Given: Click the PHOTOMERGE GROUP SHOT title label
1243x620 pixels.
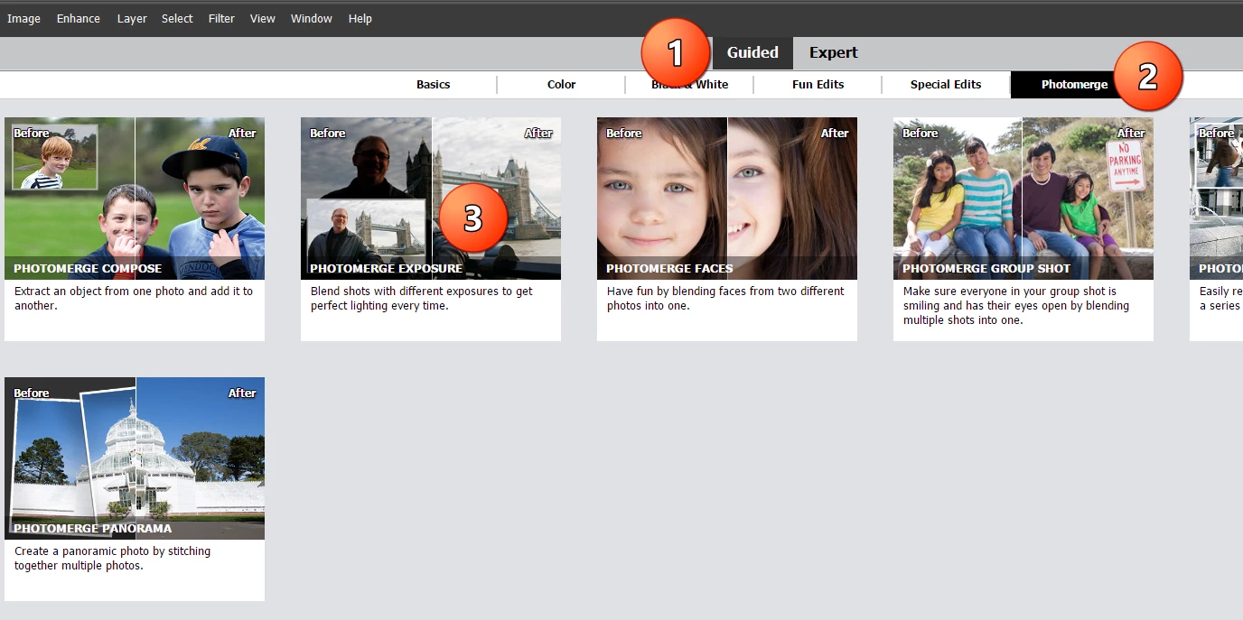Looking at the screenshot, I should [986, 268].
